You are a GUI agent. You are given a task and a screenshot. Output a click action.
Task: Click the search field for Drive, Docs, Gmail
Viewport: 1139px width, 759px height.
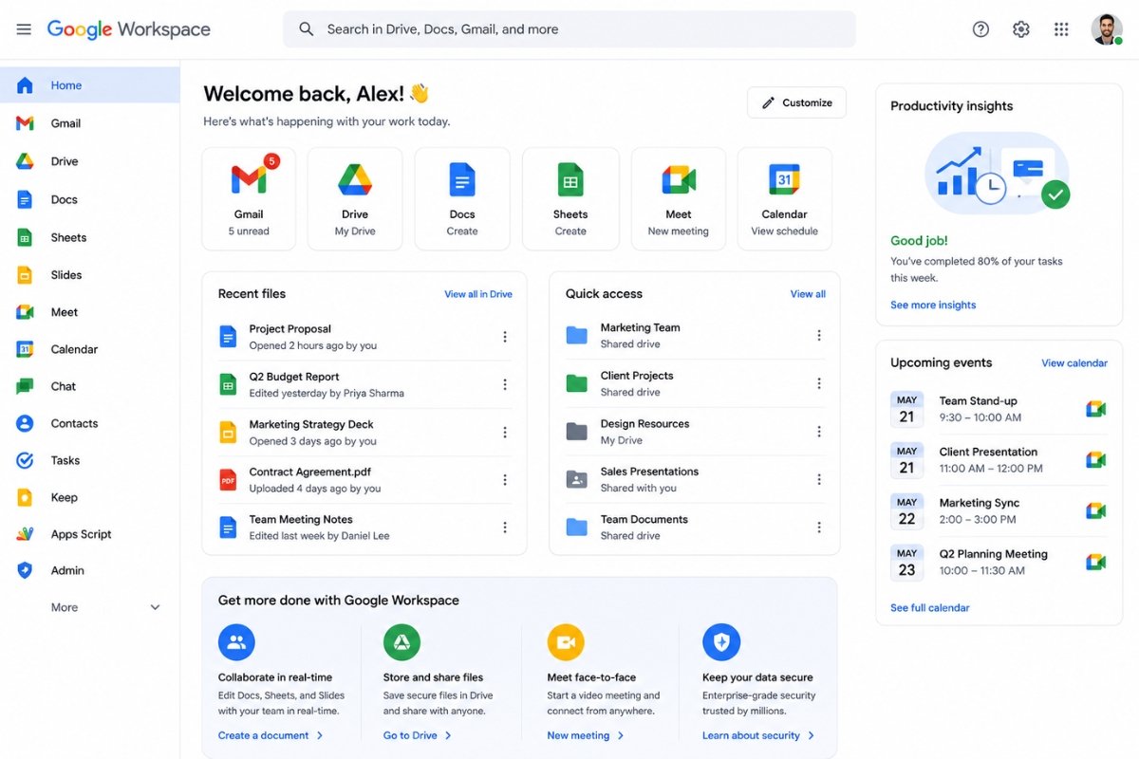[x=569, y=29]
